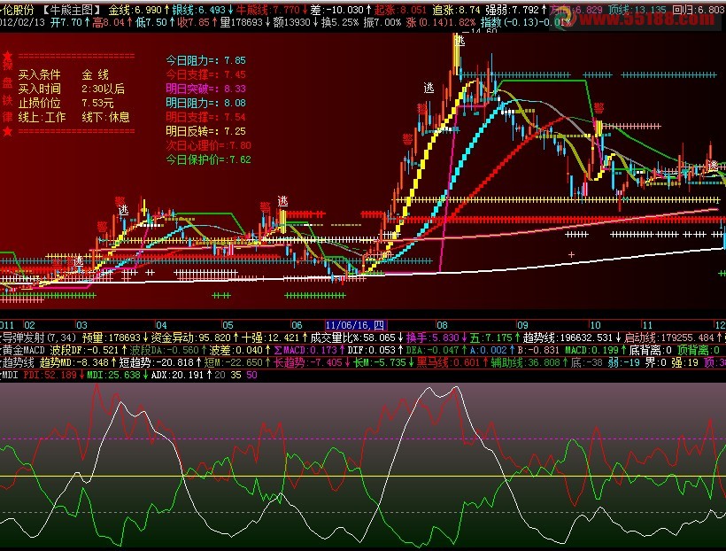Click the 金线 6.990 value in header
726x551 pixels.
pyautogui.click(x=135, y=9)
